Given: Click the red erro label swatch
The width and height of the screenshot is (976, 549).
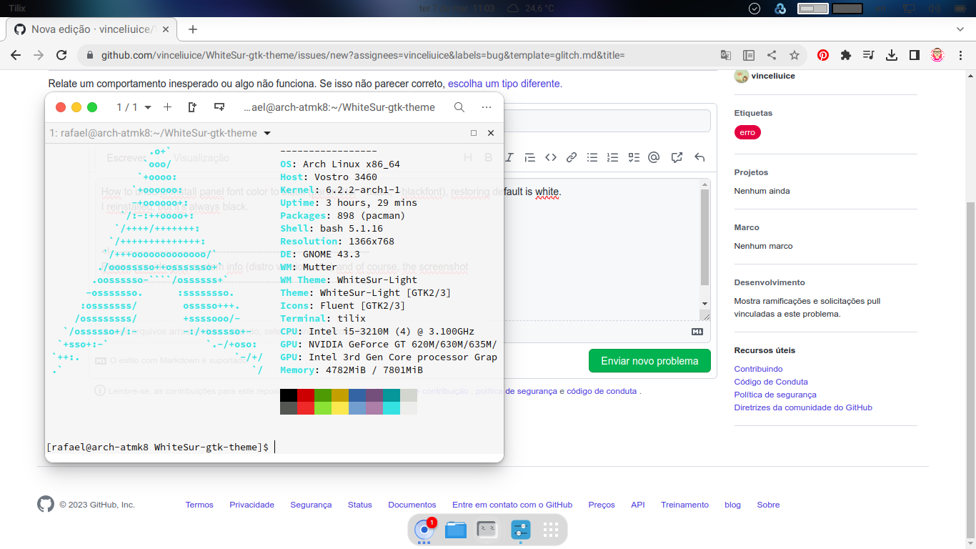Looking at the screenshot, I should click(747, 132).
